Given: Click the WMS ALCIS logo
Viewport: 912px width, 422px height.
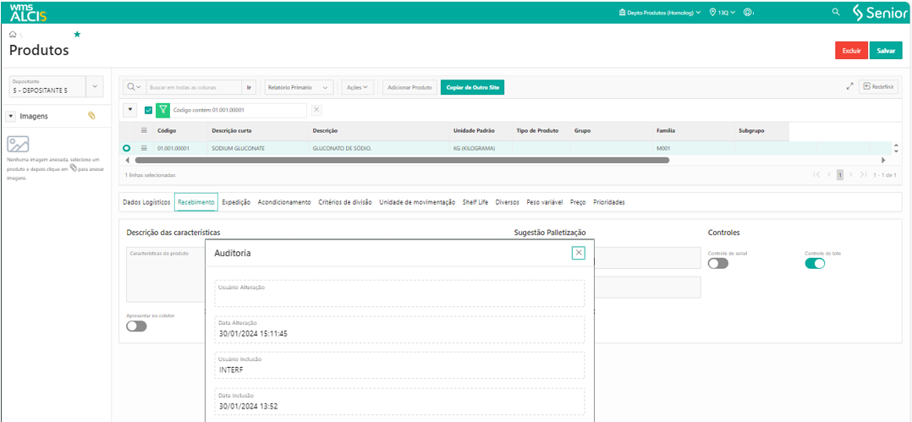Looking at the screenshot, I should (28, 11).
